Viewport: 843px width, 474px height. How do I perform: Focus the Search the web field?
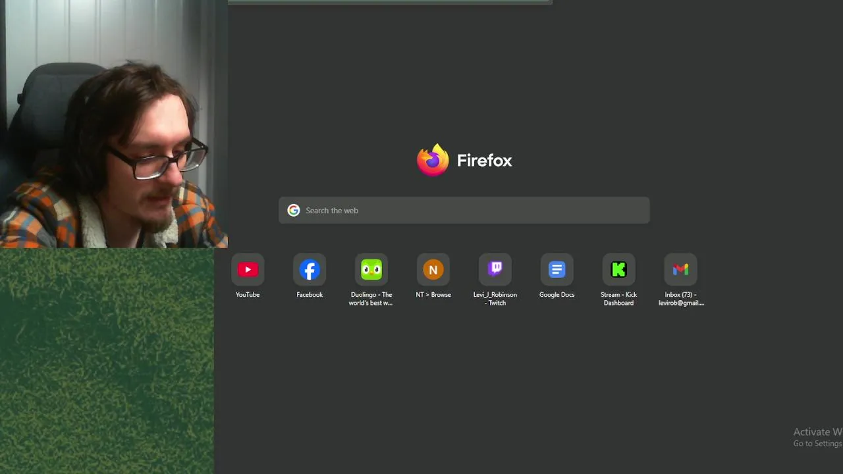click(464, 211)
